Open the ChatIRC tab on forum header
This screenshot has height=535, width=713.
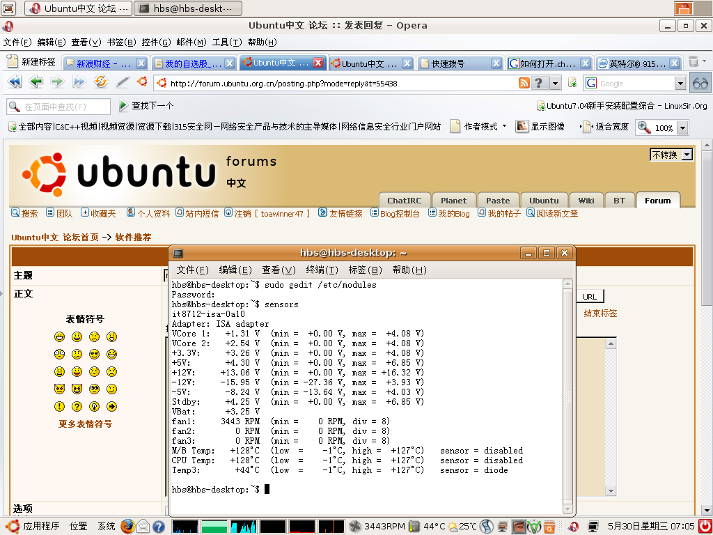point(405,201)
